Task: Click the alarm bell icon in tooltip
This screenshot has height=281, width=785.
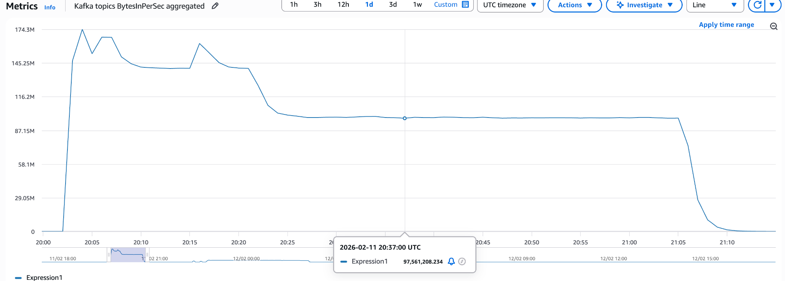Action: (451, 261)
